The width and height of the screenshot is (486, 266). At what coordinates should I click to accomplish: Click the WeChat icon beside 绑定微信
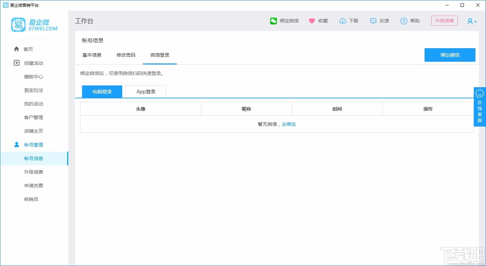pos(273,21)
